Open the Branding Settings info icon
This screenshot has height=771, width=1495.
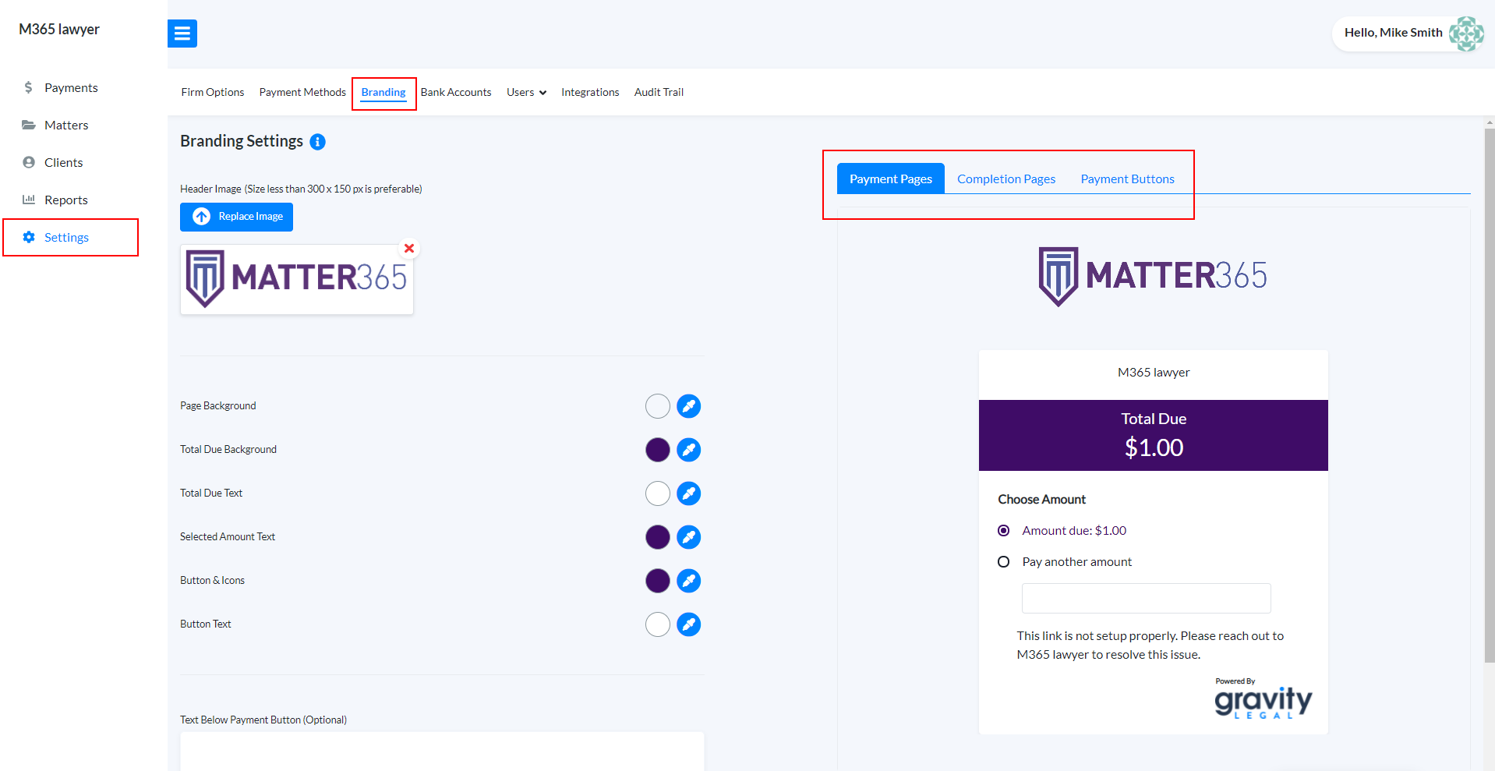(x=317, y=142)
